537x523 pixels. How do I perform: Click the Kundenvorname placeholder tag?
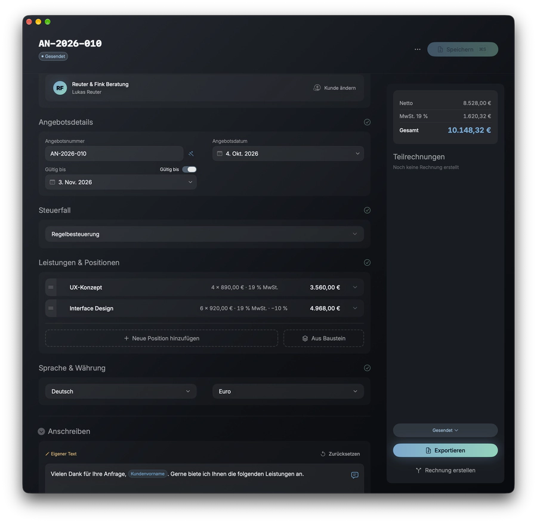coord(147,474)
